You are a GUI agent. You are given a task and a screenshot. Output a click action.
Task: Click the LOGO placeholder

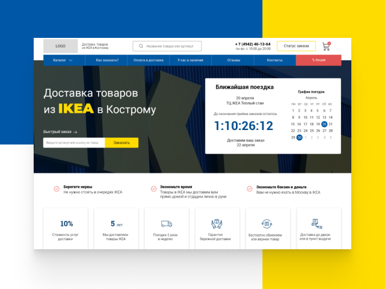point(60,46)
